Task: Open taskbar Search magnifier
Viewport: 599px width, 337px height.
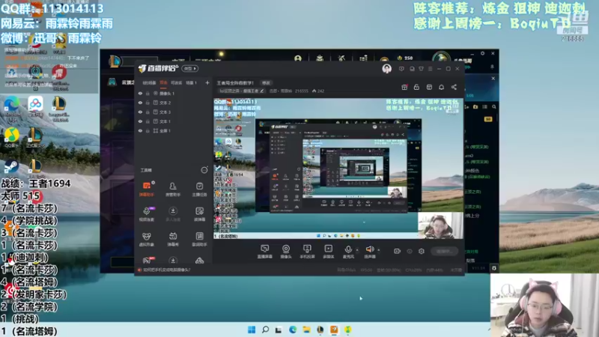Action: 265,330
